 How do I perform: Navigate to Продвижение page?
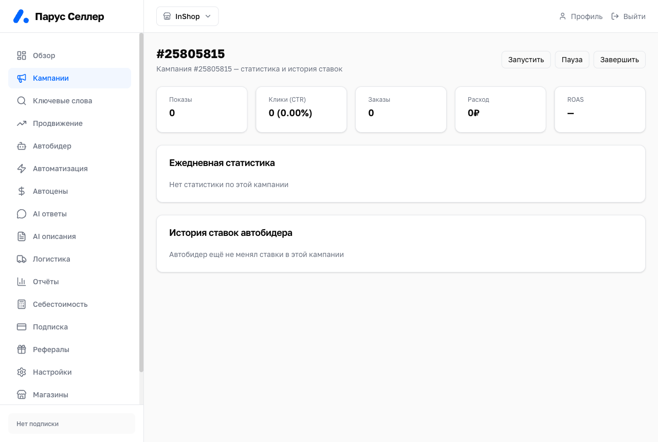pos(70,123)
